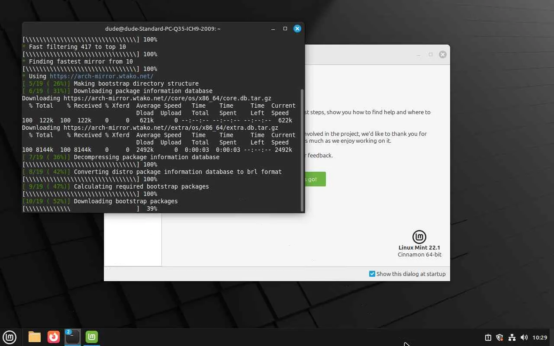Open the Linux Mint start menu
Screen dimensions: 554x346
point(10,337)
